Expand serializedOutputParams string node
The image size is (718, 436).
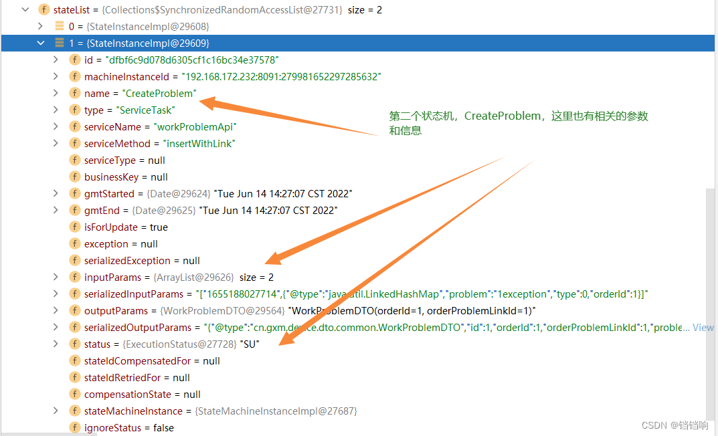56,327
